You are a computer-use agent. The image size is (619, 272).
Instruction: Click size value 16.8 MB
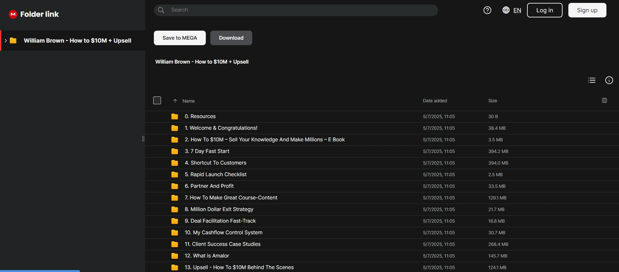click(x=496, y=221)
